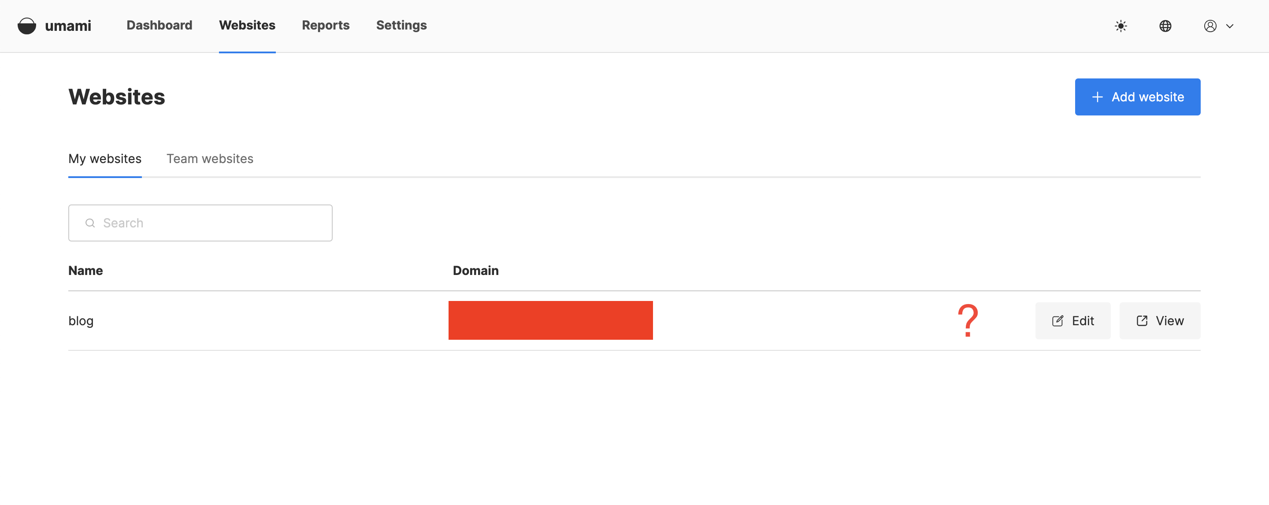Navigate to the Reports section
The height and width of the screenshot is (505, 1269).
[x=325, y=25]
